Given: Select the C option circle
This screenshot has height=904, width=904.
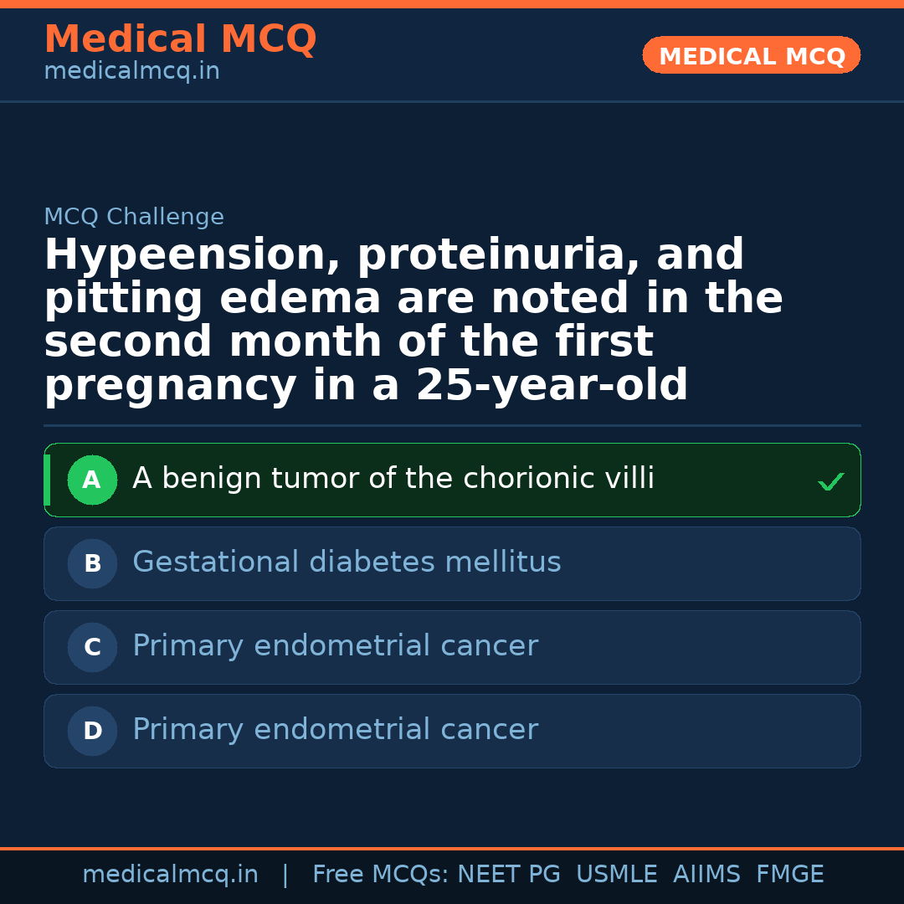Looking at the screenshot, I should 92,648.
